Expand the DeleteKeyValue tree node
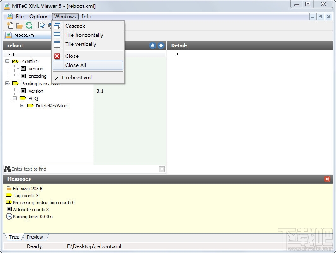 [x=22, y=106]
